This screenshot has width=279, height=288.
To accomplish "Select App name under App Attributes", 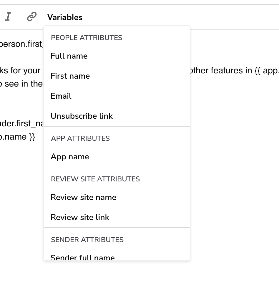I will pos(70,157).
